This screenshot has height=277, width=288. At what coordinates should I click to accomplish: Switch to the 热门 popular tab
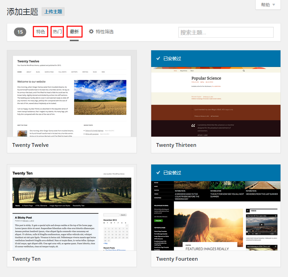(57, 32)
